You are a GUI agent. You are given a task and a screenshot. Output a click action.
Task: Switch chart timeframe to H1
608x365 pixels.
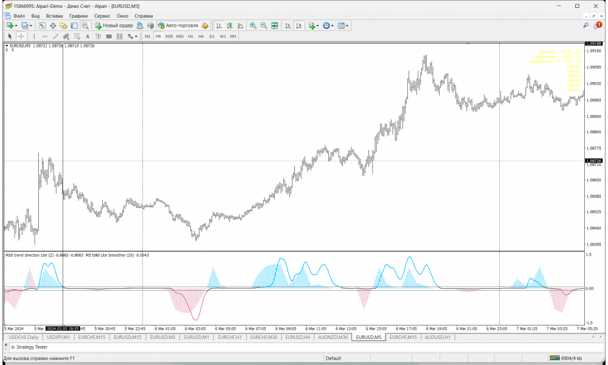click(190, 36)
